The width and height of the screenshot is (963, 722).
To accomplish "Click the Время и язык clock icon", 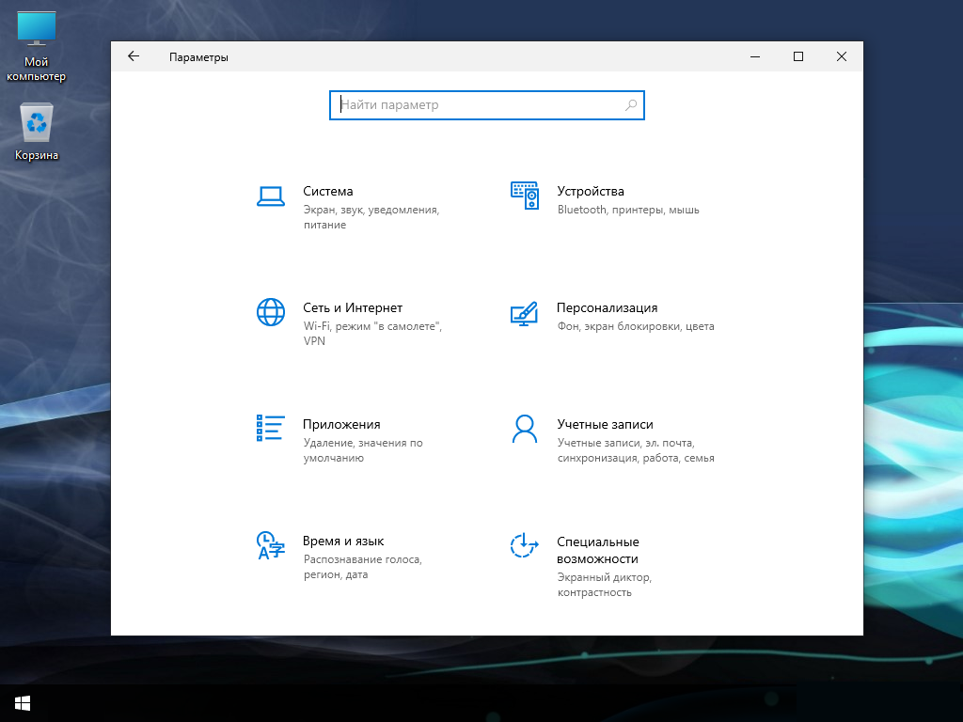I will 271,545.
